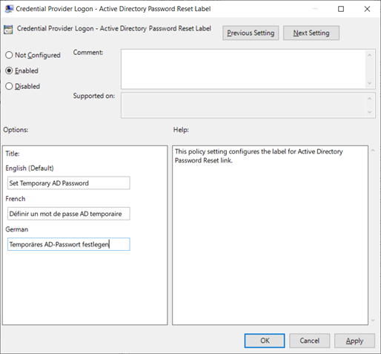Click the Comment box scroll down arrow
This screenshot has height=354, width=381.
(x=370, y=83)
